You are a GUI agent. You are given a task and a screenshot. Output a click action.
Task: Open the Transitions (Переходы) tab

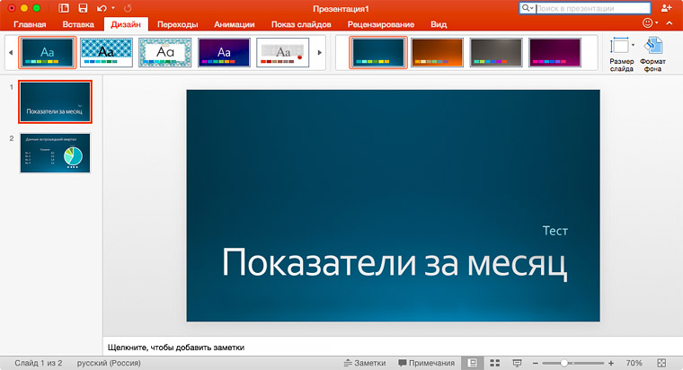pos(177,24)
